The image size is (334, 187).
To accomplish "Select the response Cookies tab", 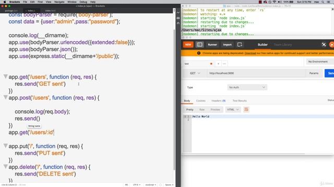I will 200,101.
